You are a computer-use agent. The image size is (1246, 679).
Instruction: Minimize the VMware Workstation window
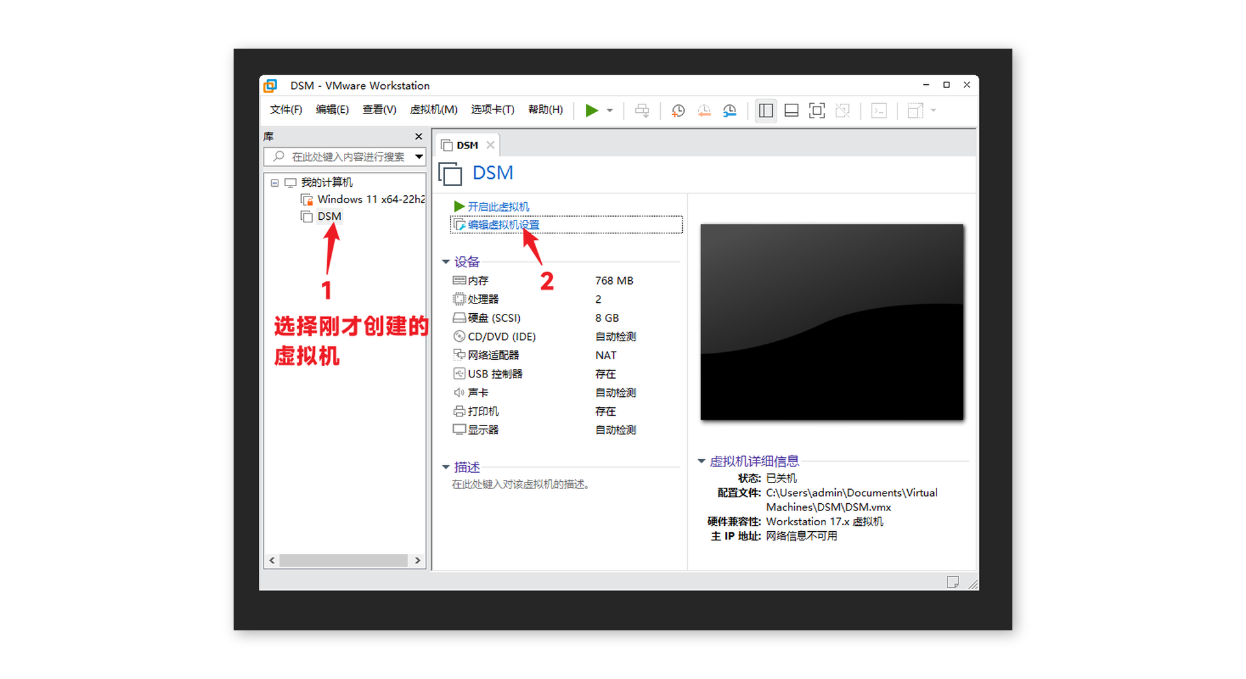tap(926, 85)
